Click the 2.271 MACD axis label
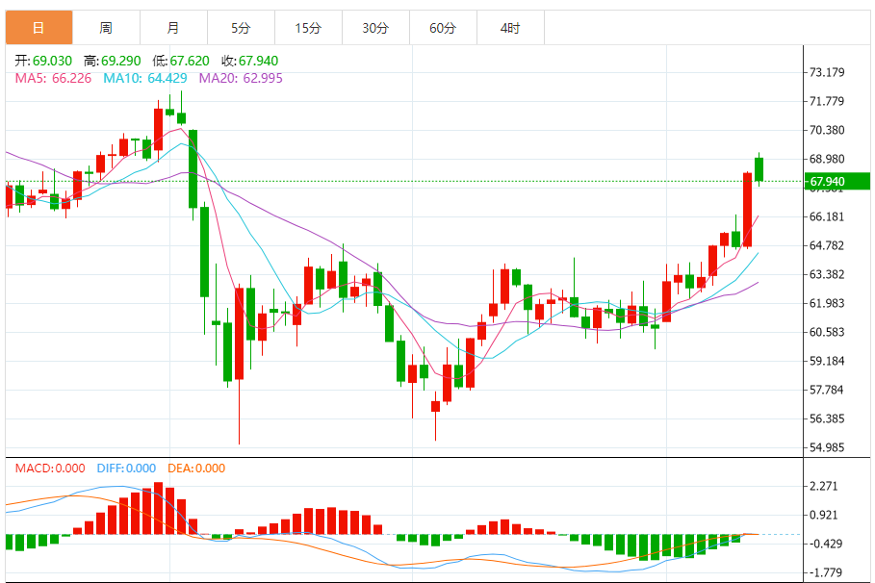875x583 pixels. click(x=824, y=486)
